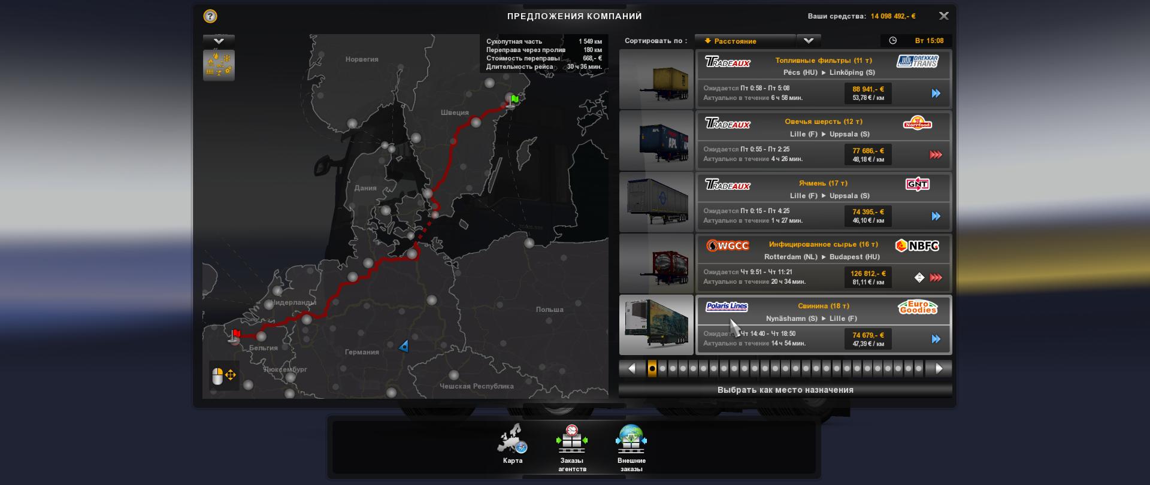The image size is (1150, 485).
Task: Click the help question mark icon
Action: (x=210, y=16)
